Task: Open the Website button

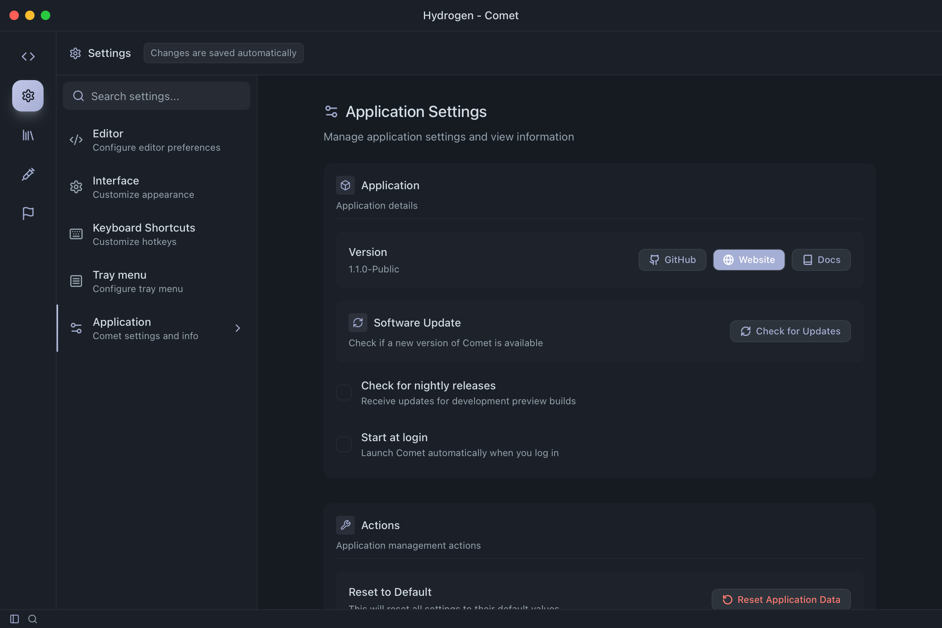Action: (x=749, y=259)
